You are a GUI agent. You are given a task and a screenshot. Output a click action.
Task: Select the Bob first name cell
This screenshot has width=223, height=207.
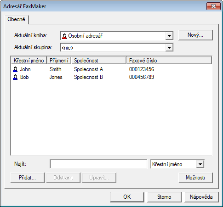[24, 77]
